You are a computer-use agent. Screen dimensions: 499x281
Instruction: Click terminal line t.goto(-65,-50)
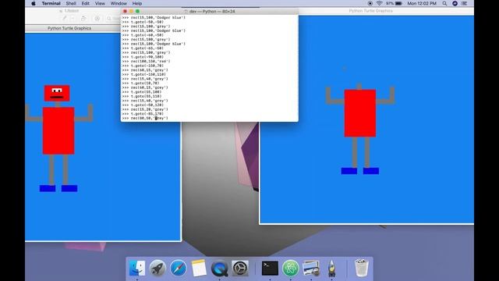click(147, 48)
